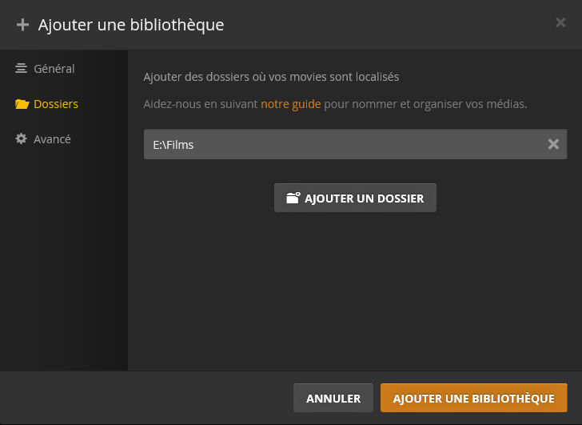Click the Général tab's lines icon
582x425 pixels.
tap(22, 69)
